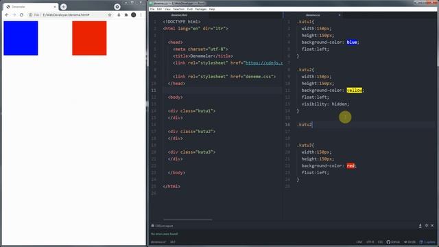Click the file info icon in address bar
The image size is (439, 247).
tap(30, 15)
